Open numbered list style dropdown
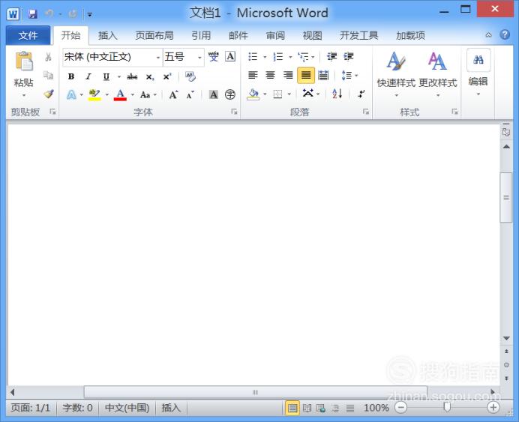 pos(290,57)
